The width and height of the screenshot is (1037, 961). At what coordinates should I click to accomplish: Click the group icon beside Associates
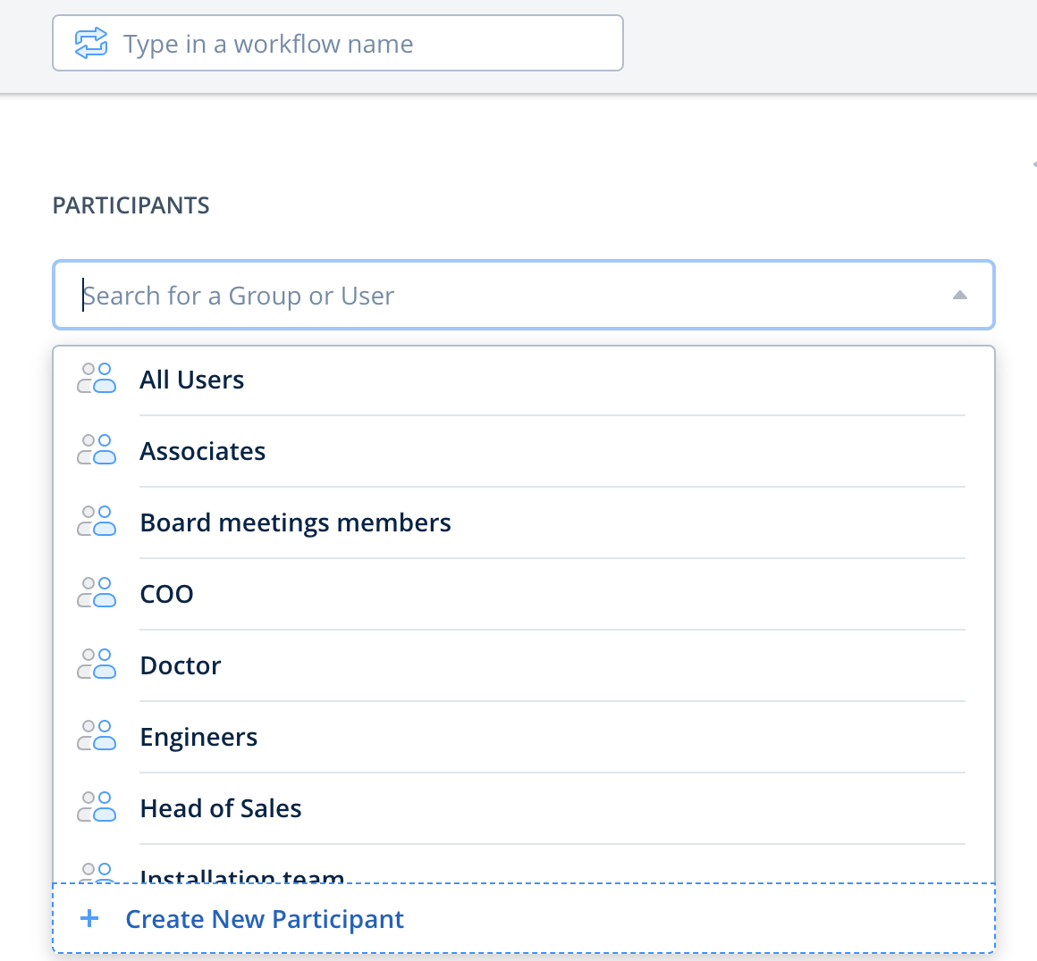[x=97, y=450]
